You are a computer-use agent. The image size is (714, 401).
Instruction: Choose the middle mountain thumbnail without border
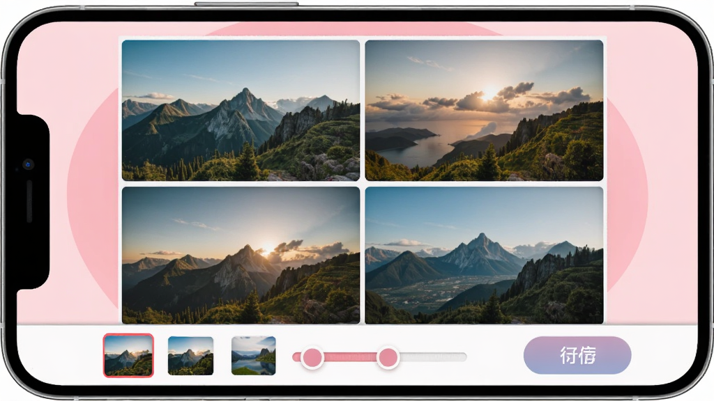pyautogui.click(x=190, y=356)
